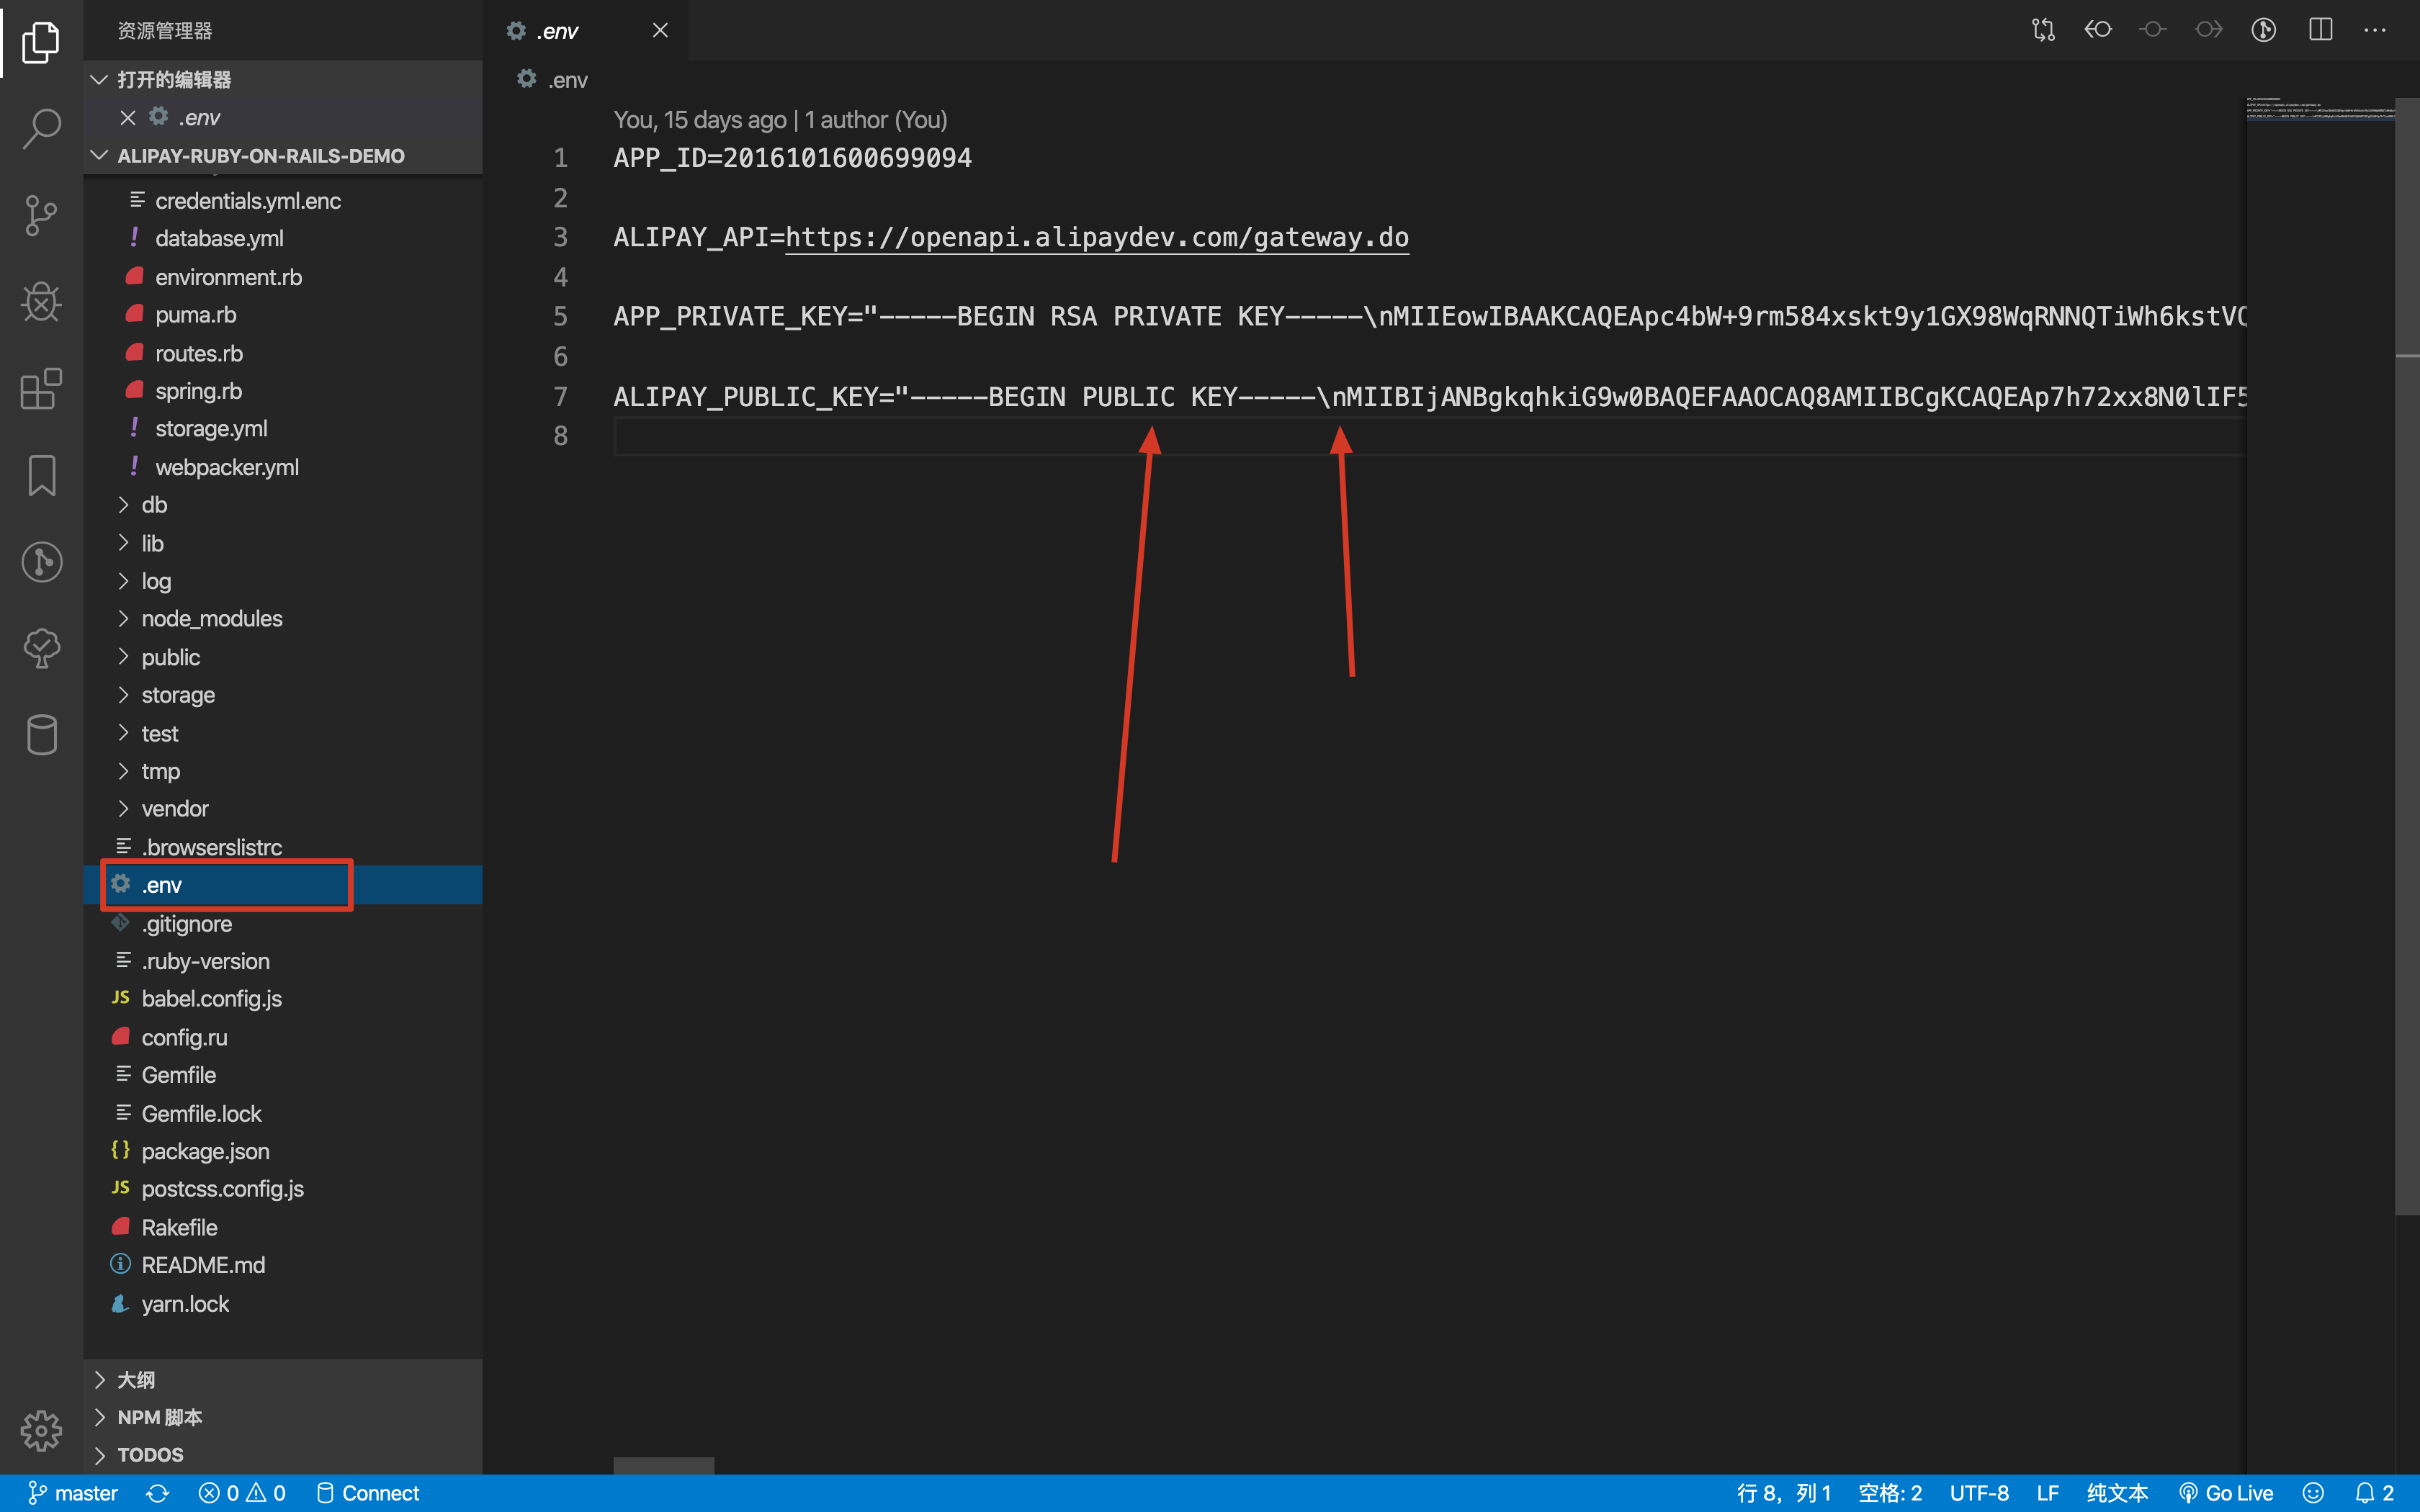
Task: Click the editor horizontal scrollbar thumb
Action: click(663, 1465)
